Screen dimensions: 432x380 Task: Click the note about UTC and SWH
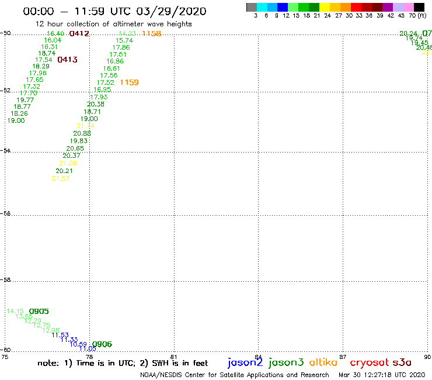pyautogui.click(x=123, y=363)
